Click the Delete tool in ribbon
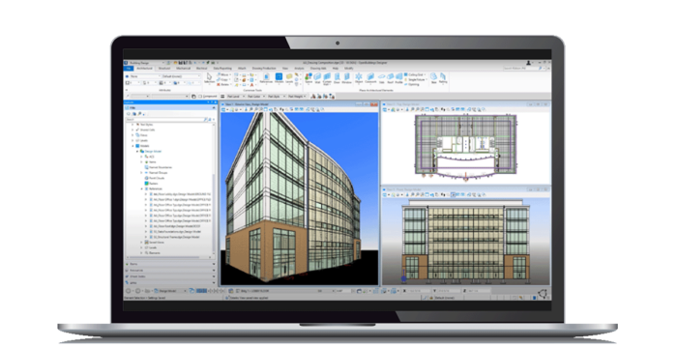Viewport: 677px width, 348px height. pos(223,85)
